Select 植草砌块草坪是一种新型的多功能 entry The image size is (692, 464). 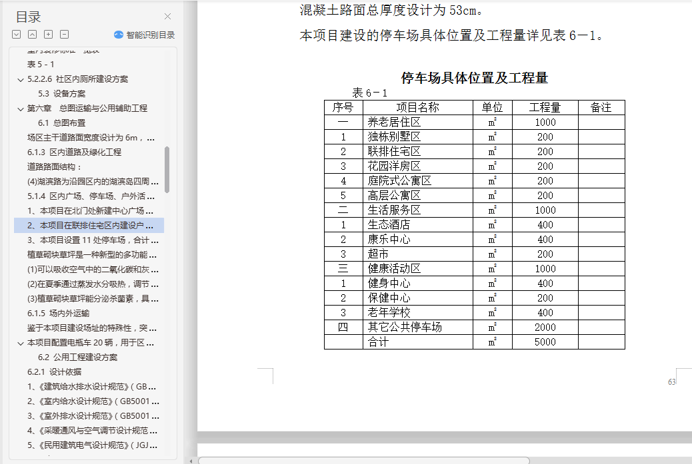[92, 255]
